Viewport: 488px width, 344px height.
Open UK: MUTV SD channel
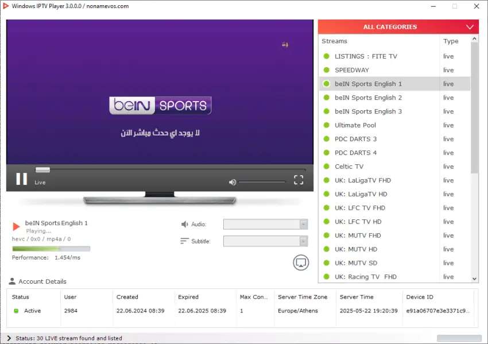[x=394, y=263]
